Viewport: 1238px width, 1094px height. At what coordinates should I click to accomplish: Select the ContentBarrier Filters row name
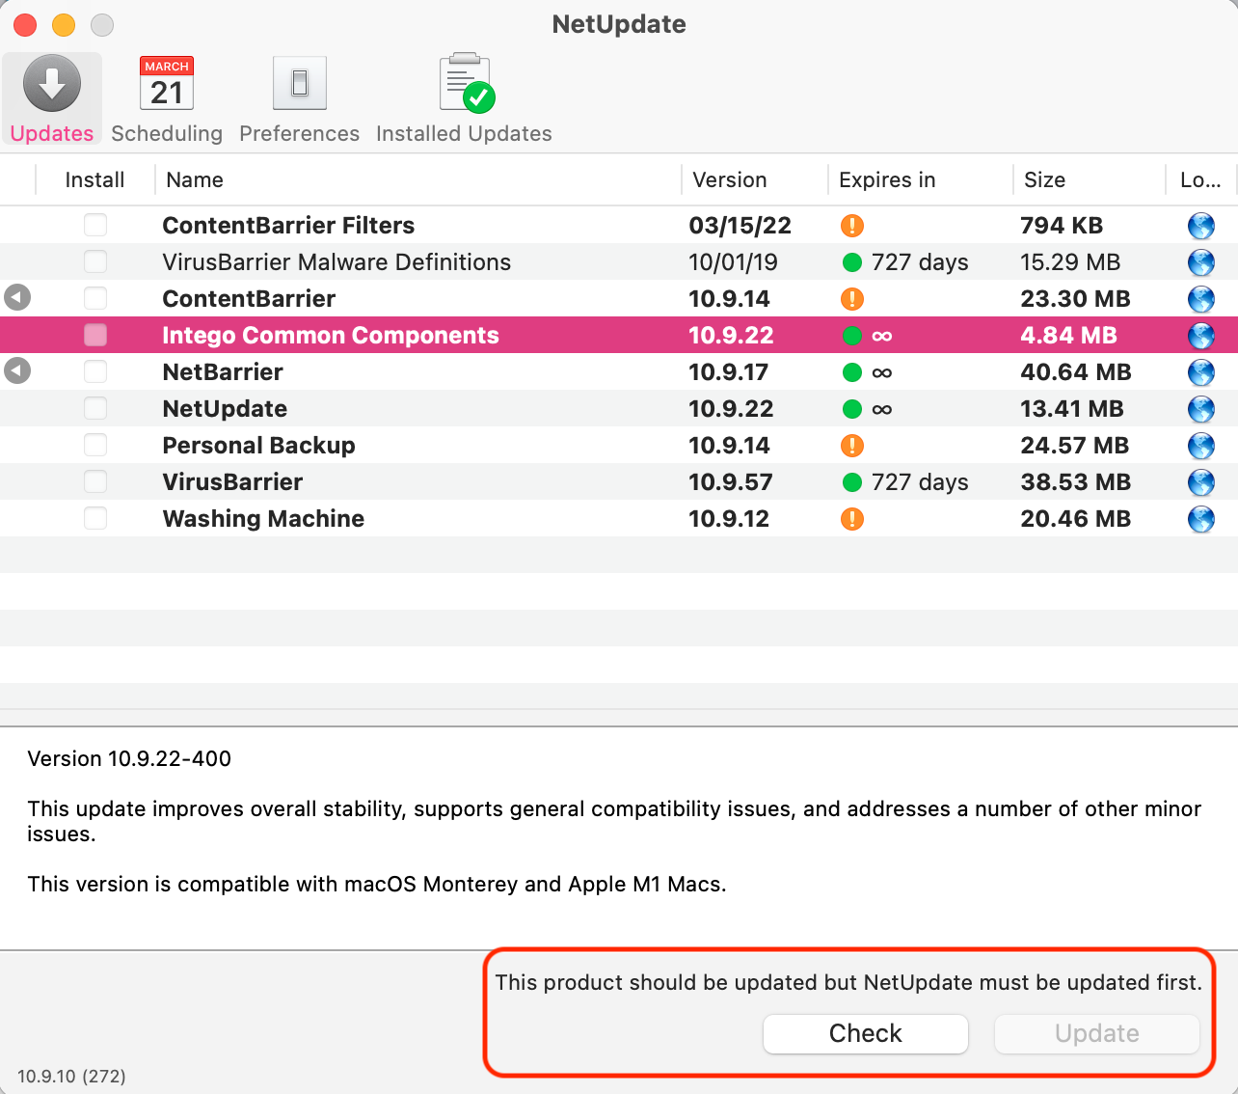[288, 226]
